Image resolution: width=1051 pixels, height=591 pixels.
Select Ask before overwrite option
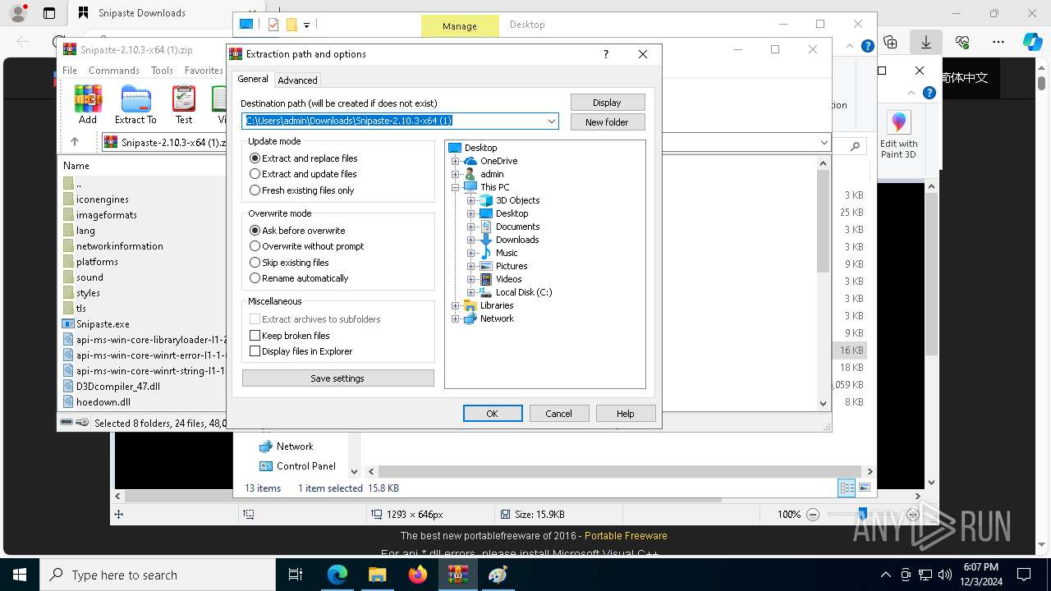coord(297,231)
